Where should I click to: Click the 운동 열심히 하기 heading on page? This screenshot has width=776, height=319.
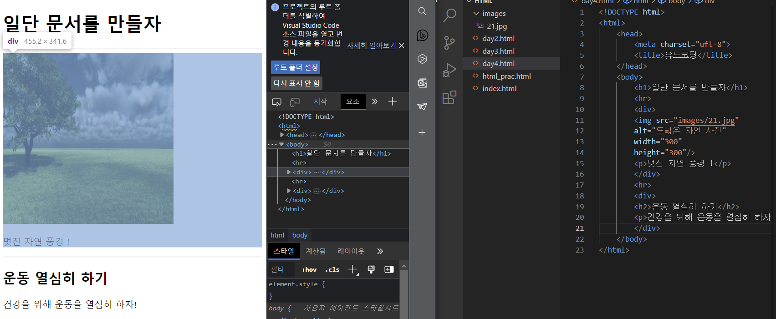point(55,278)
